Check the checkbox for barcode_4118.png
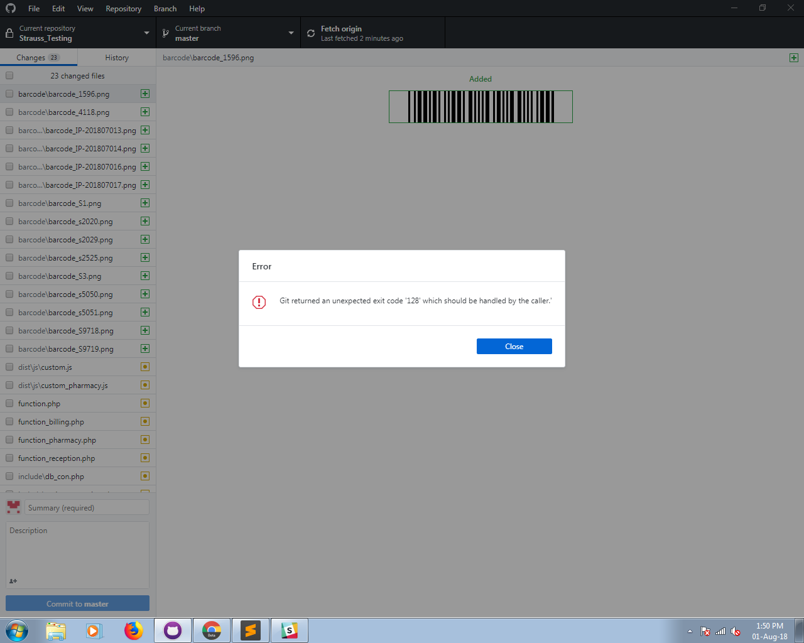Viewport: 804px width, 643px height. [x=9, y=112]
